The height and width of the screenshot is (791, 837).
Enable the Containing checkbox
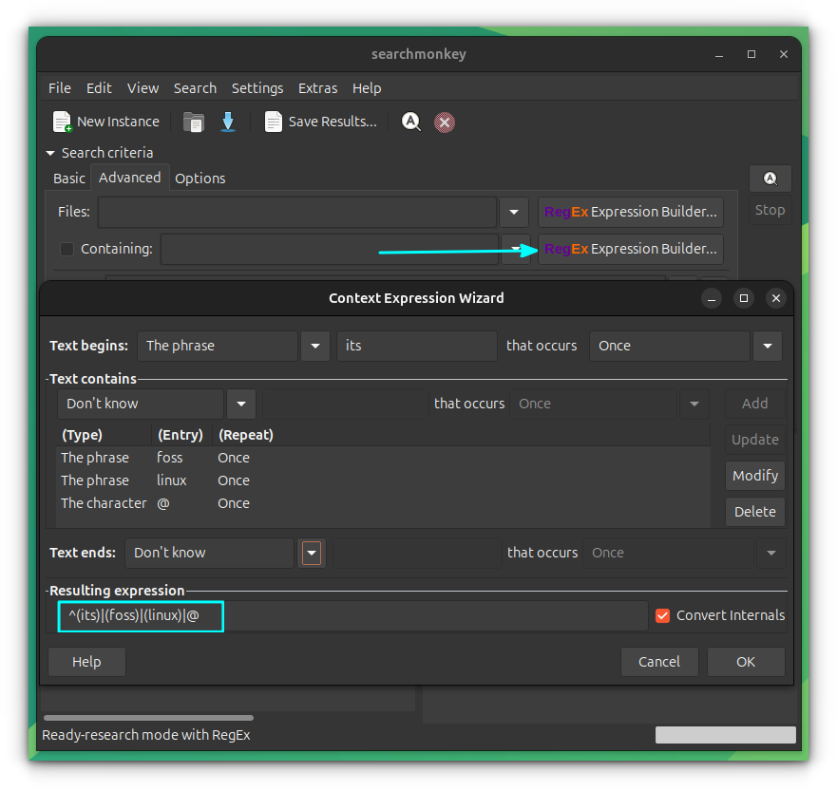point(66,248)
